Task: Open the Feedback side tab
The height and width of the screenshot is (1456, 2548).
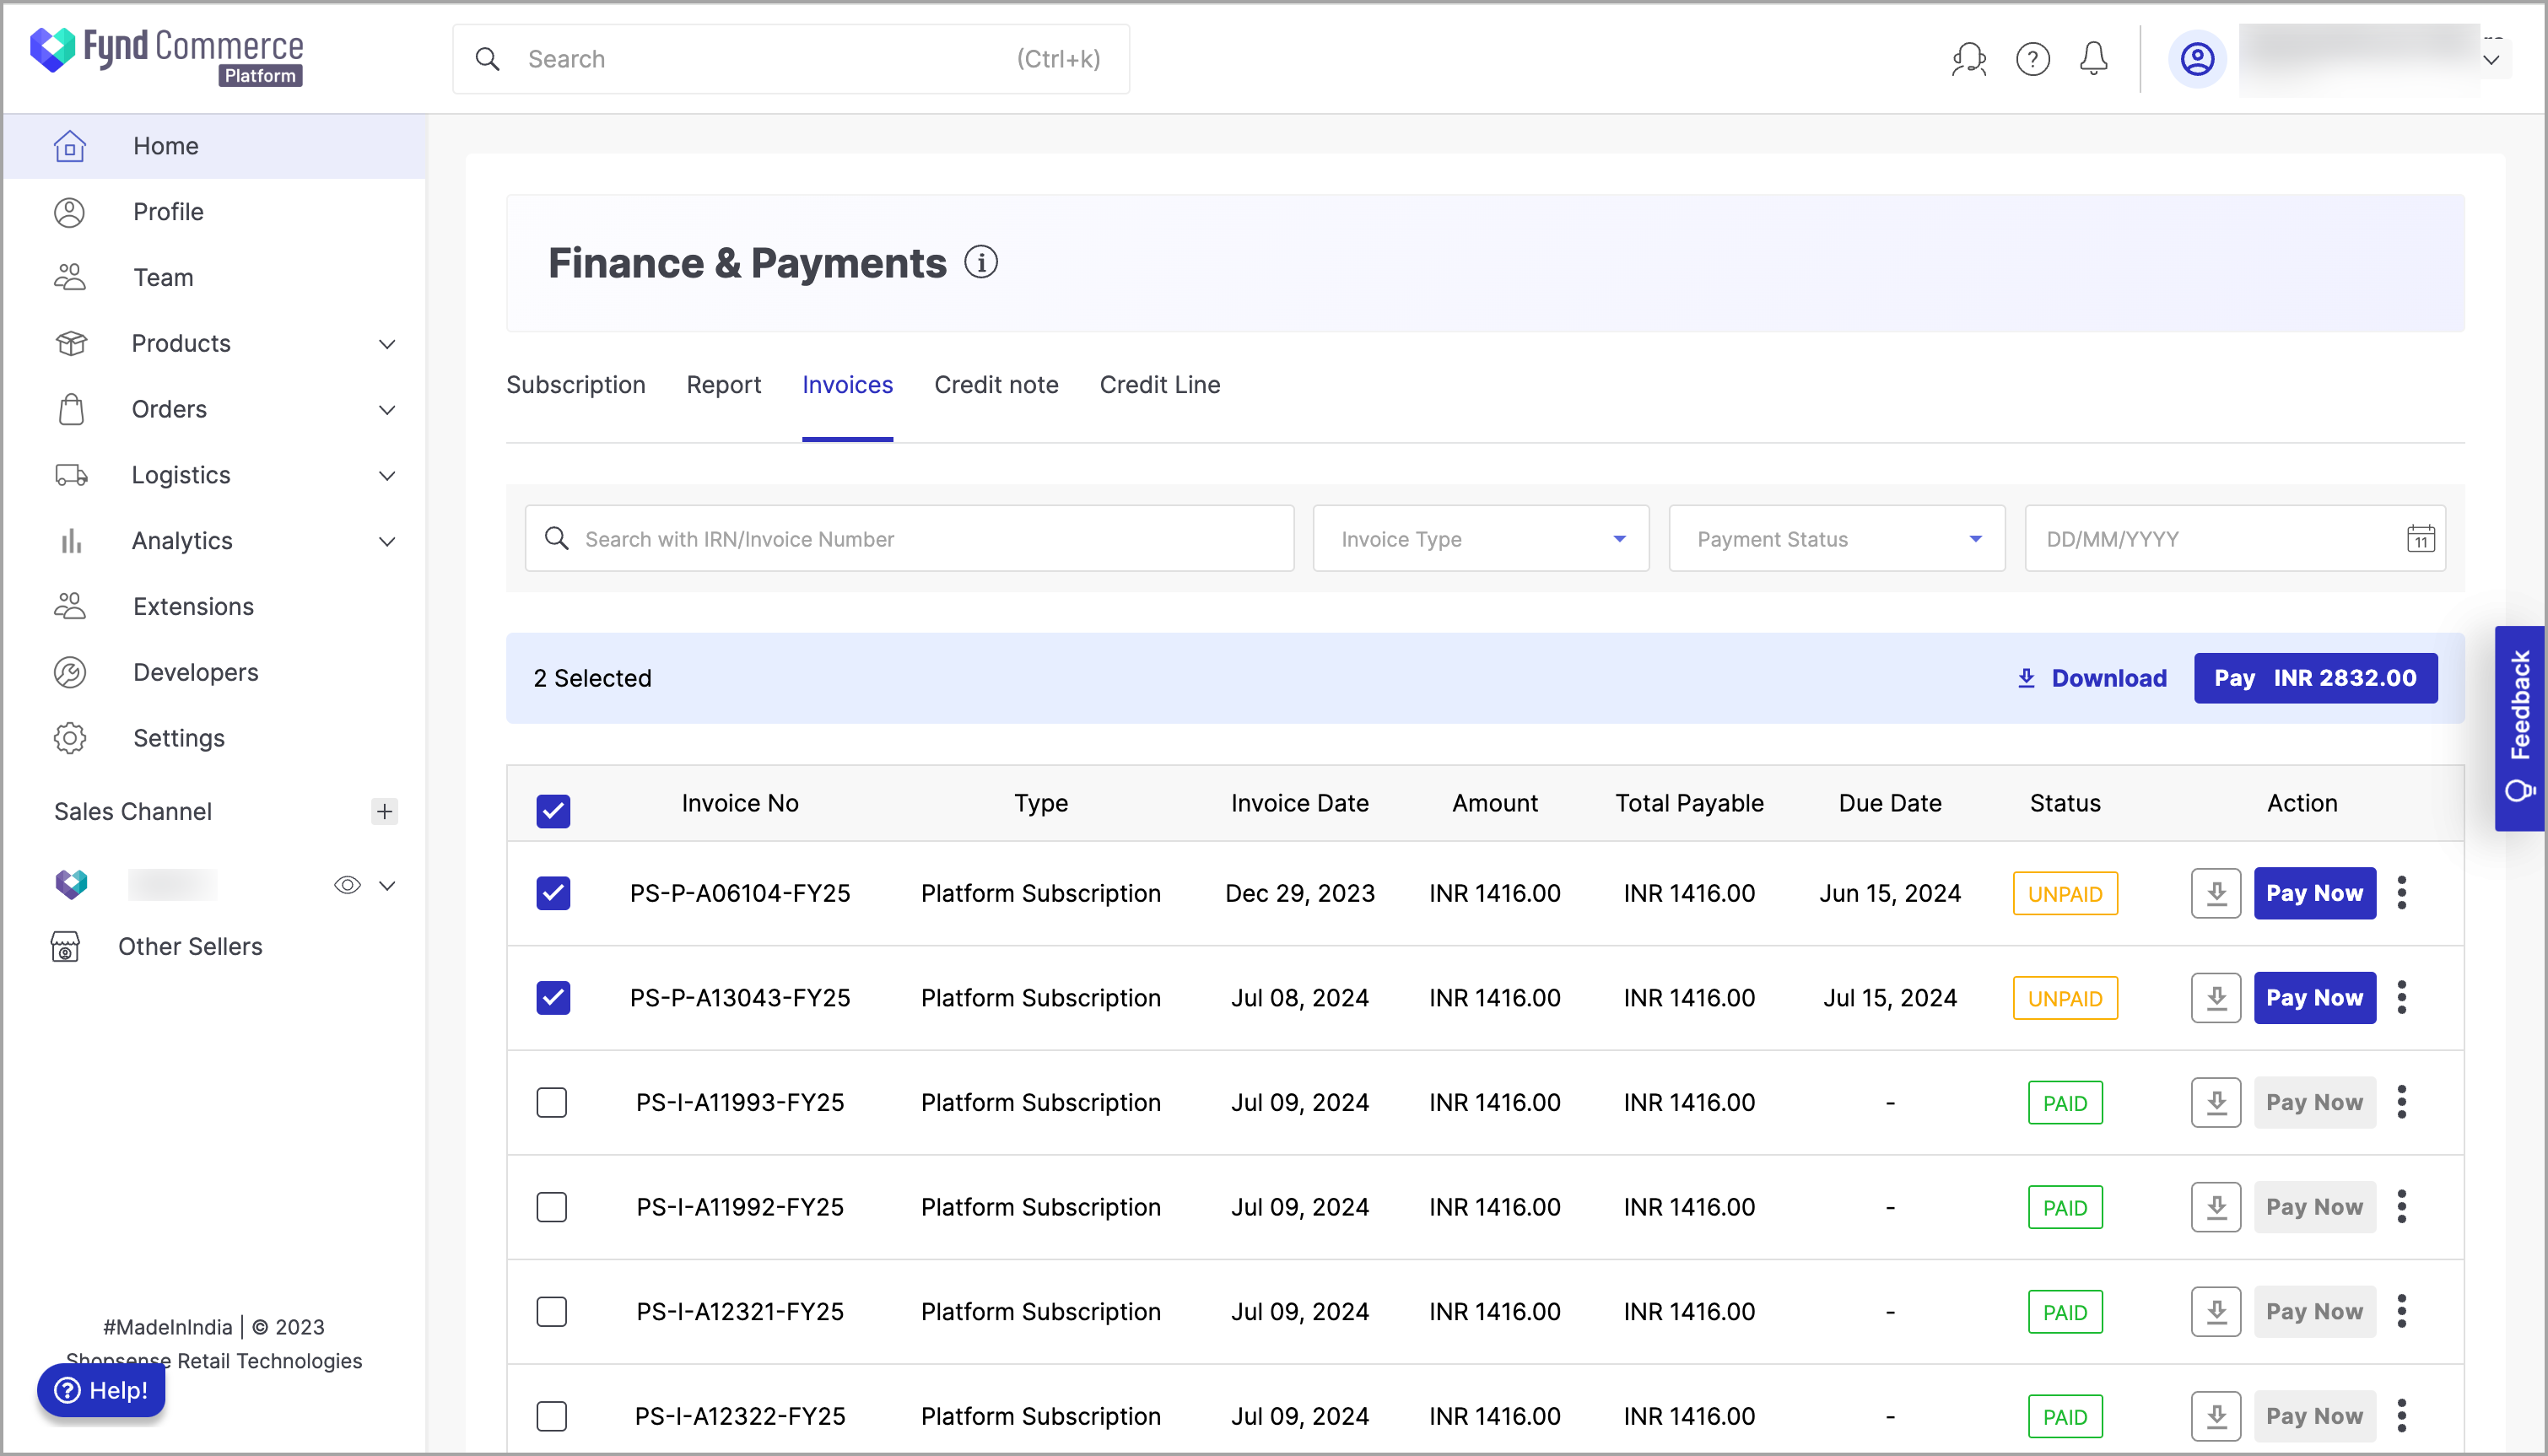Action: pos(2519,727)
